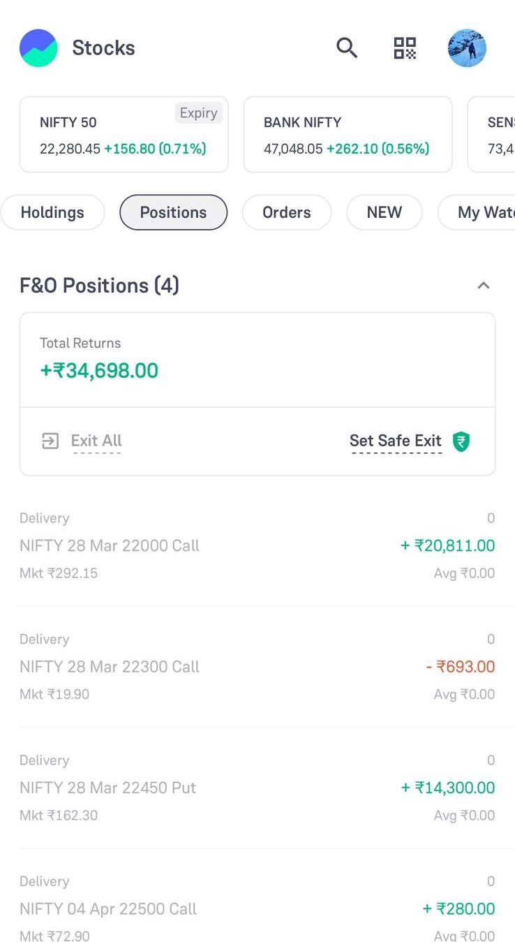Switch to the Holdings tab
This screenshot has height=942, width=515.
pos(52,212)
